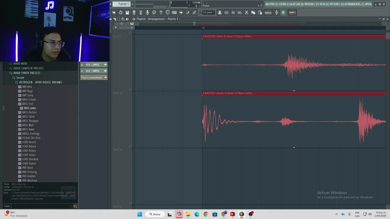The image size is (390, 219).
Task: Click the mixer fader icon
Action: (277, 12)
